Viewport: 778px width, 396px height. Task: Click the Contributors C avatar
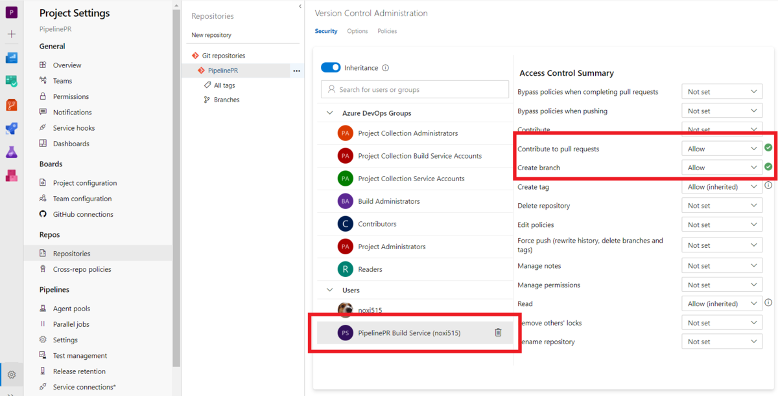coord(346,224)
